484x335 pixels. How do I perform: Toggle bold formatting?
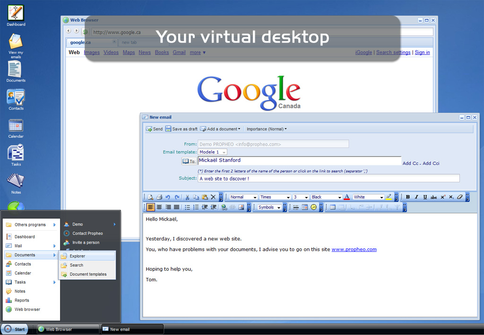pos(408,197)
